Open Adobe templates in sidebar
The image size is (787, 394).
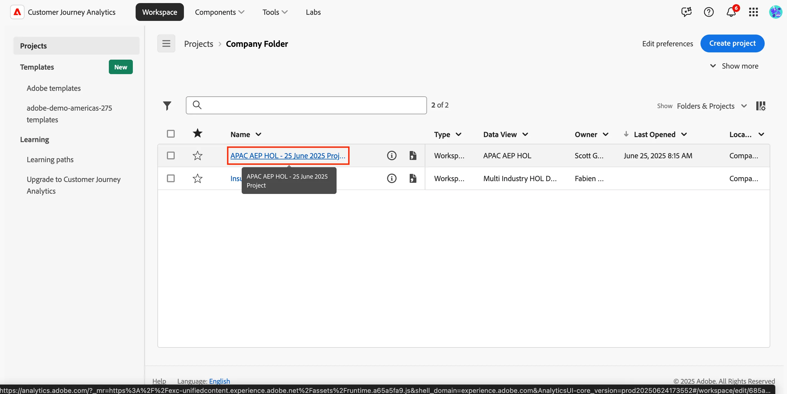(54, 88)
